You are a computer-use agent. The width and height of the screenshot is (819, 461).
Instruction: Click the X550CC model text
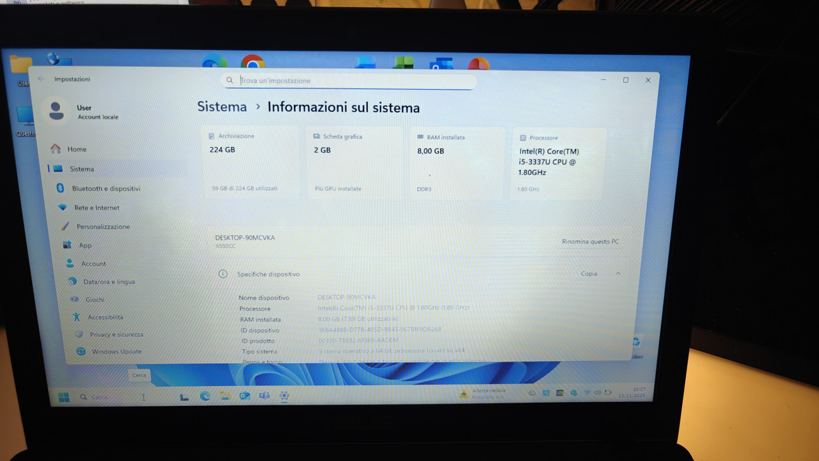[x=225, y=246]
